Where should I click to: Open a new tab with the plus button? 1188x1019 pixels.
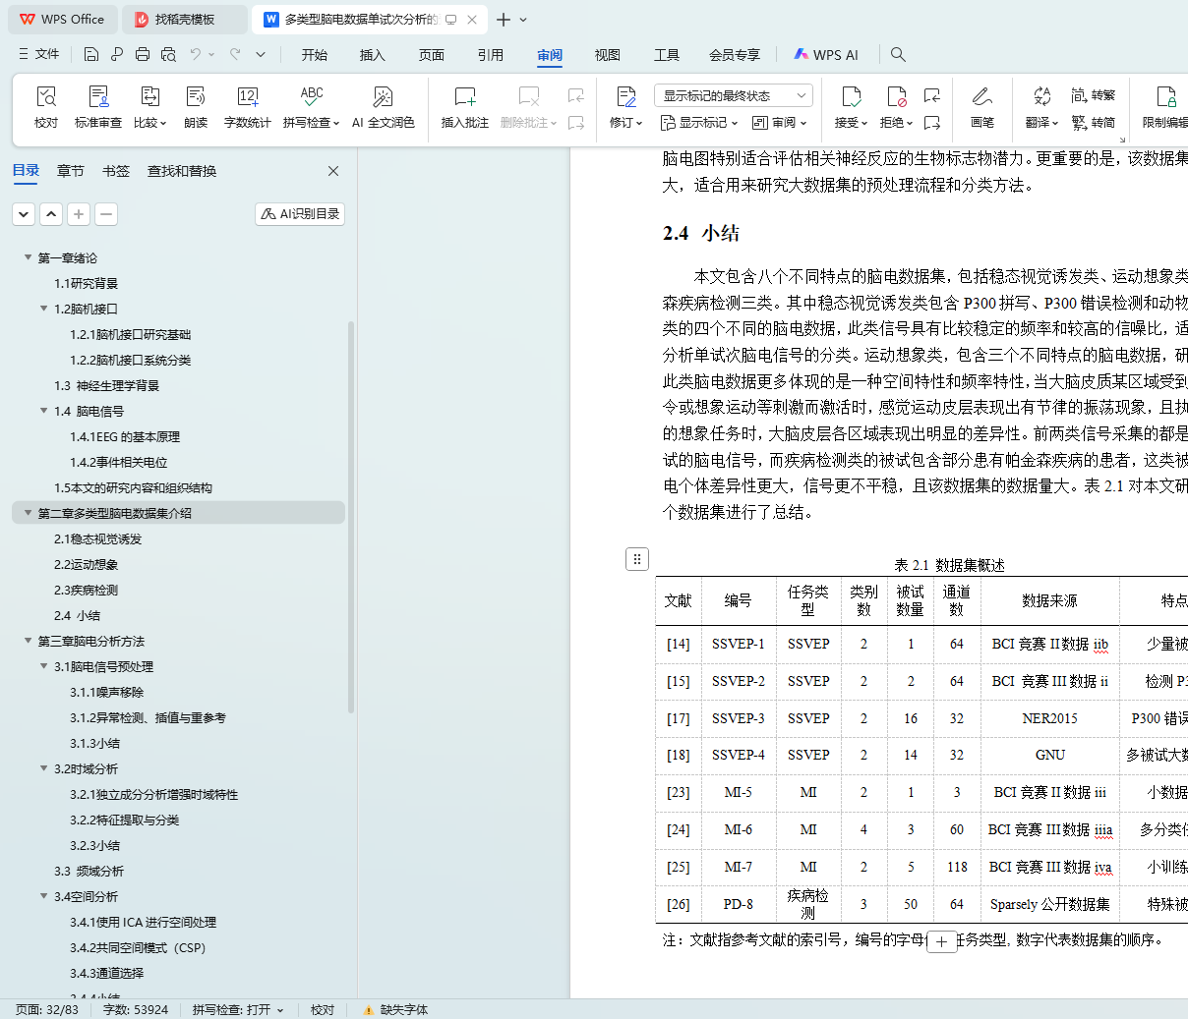click(504, 20)
